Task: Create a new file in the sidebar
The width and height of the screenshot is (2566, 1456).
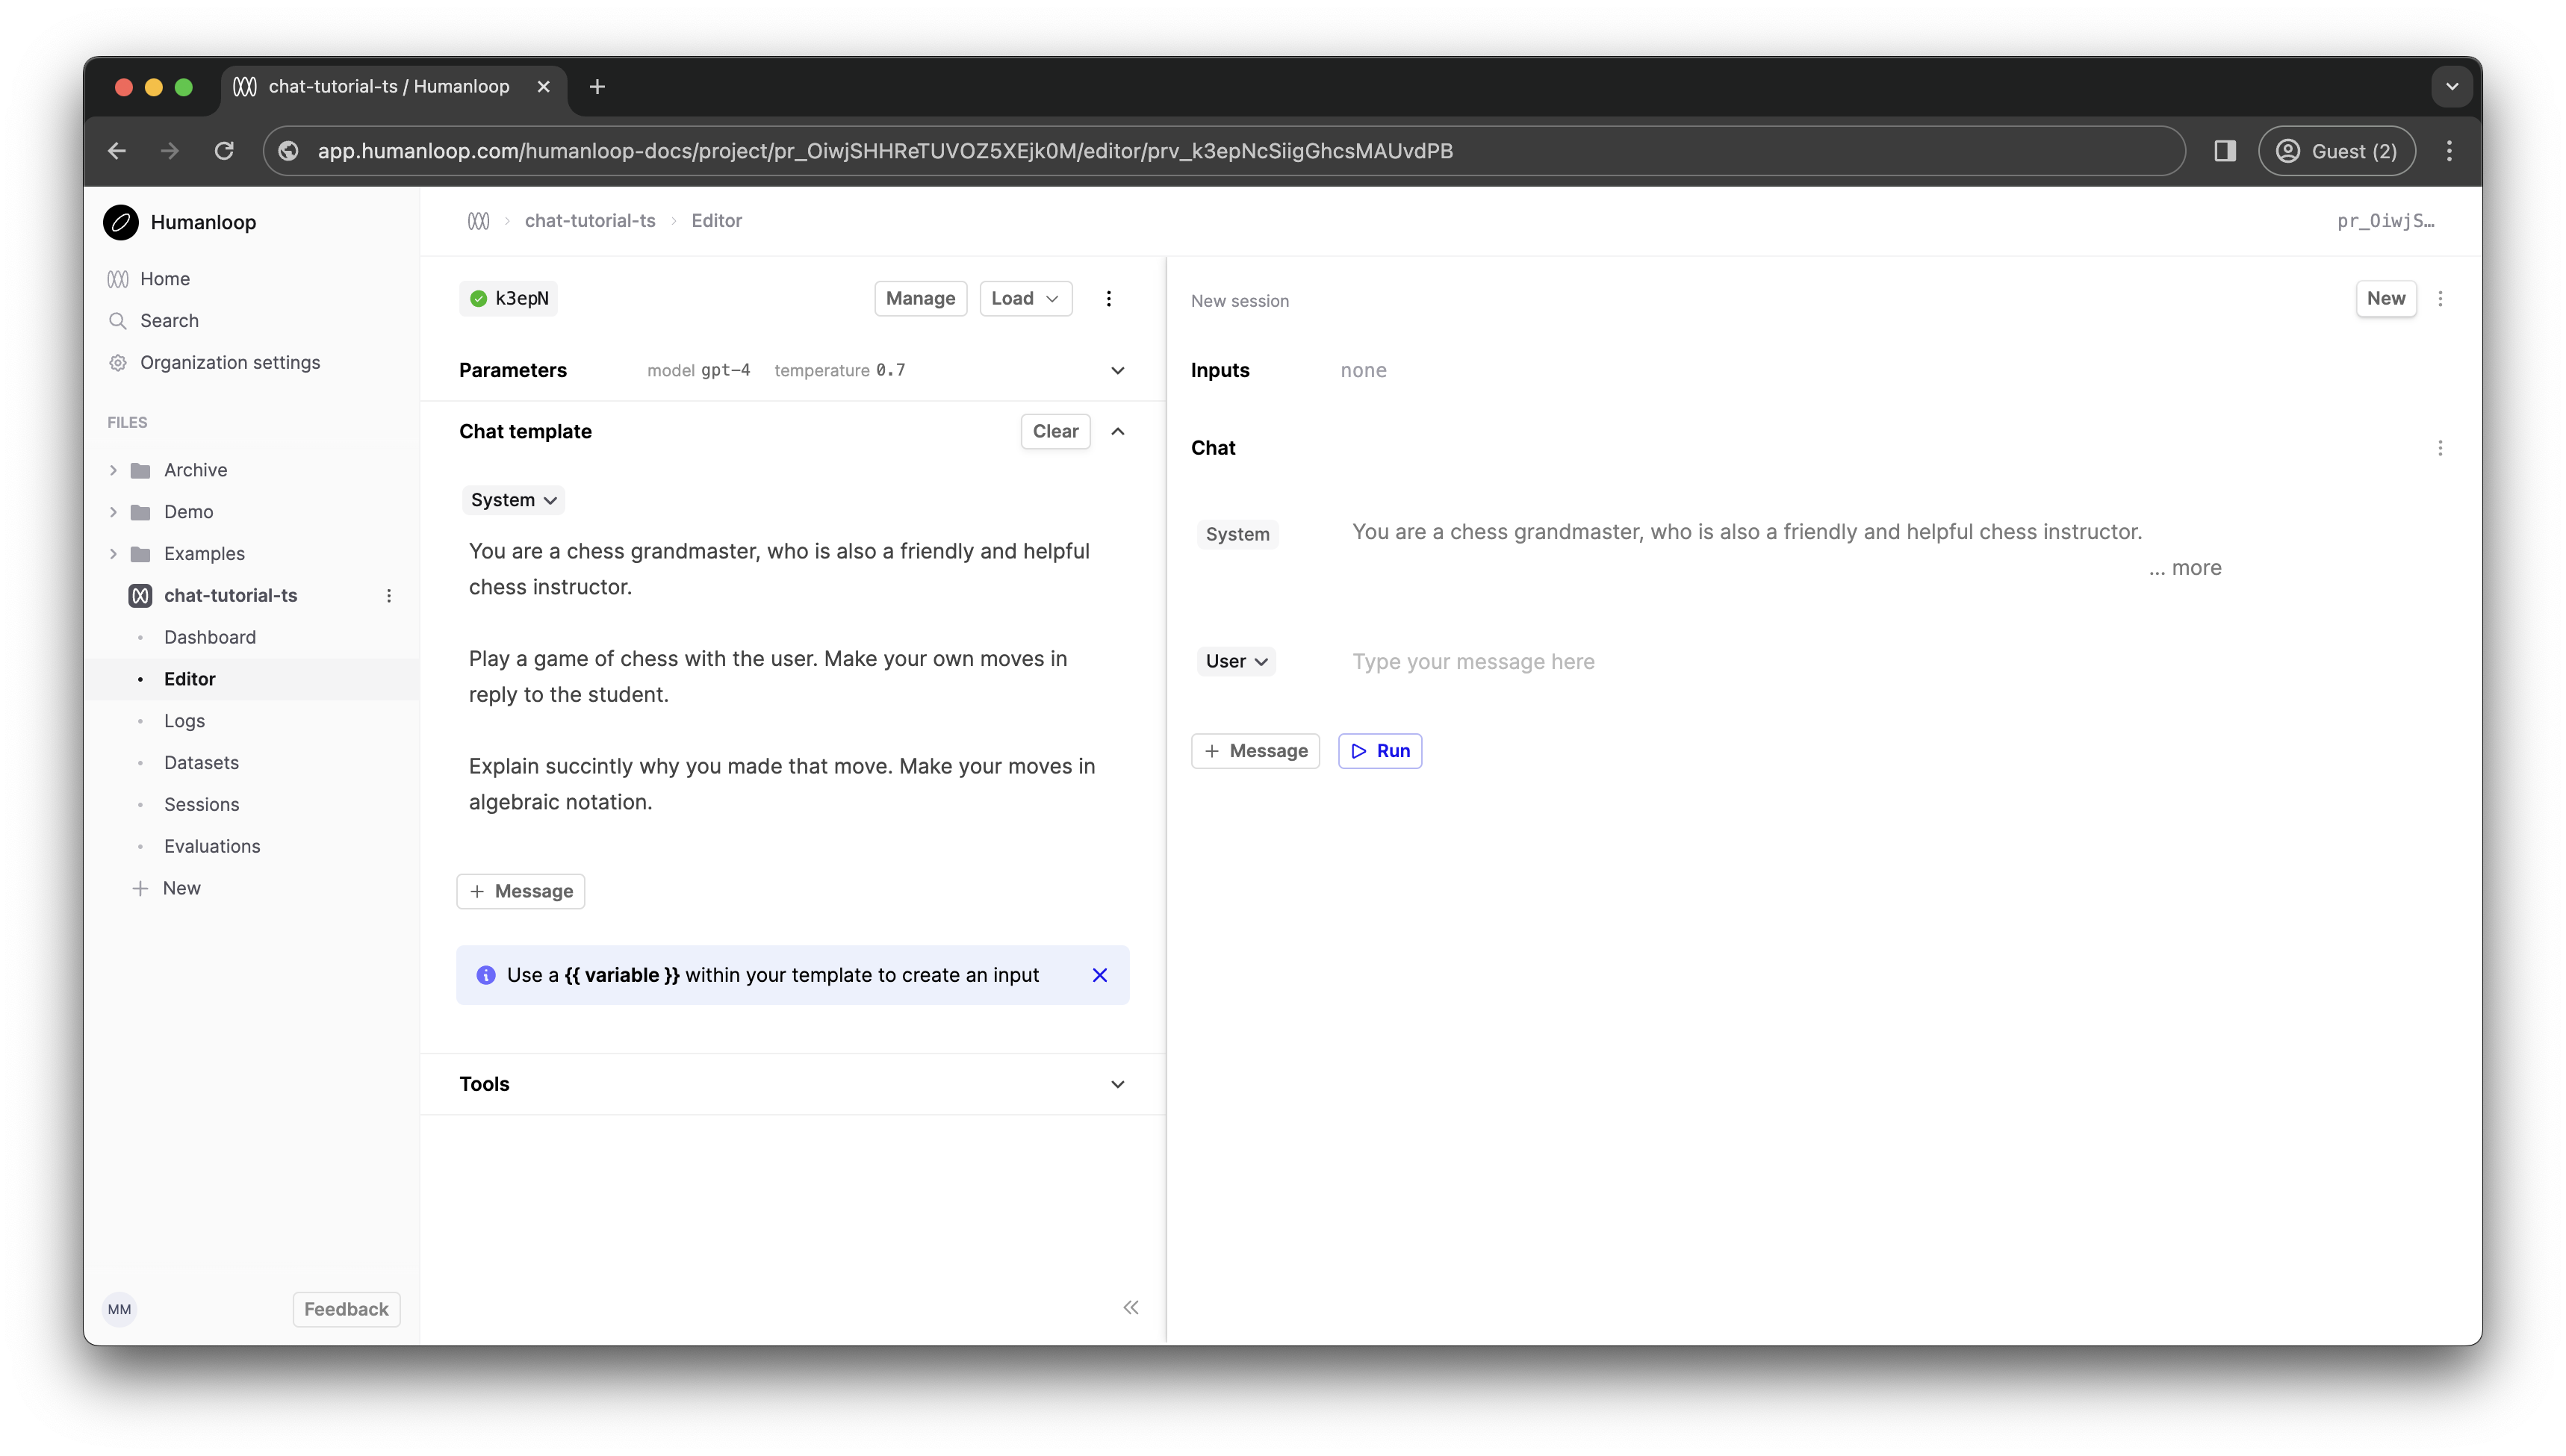Action: coord(166,889)
